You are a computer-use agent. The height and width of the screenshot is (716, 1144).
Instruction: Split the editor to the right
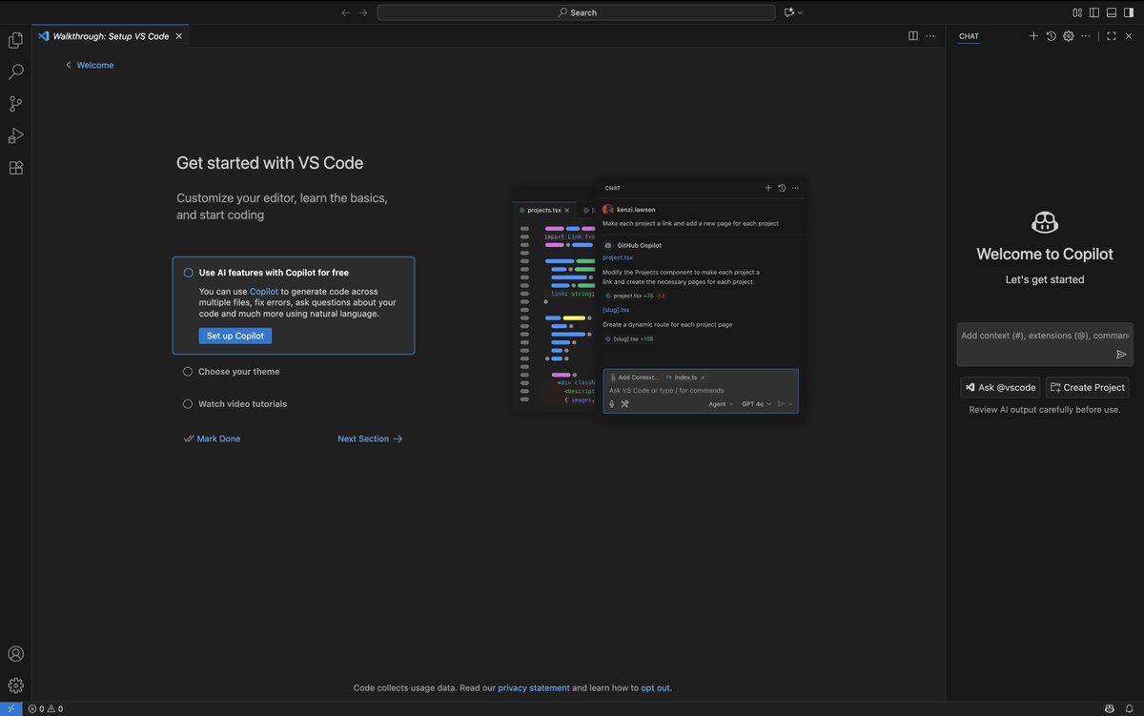point(913,36)
